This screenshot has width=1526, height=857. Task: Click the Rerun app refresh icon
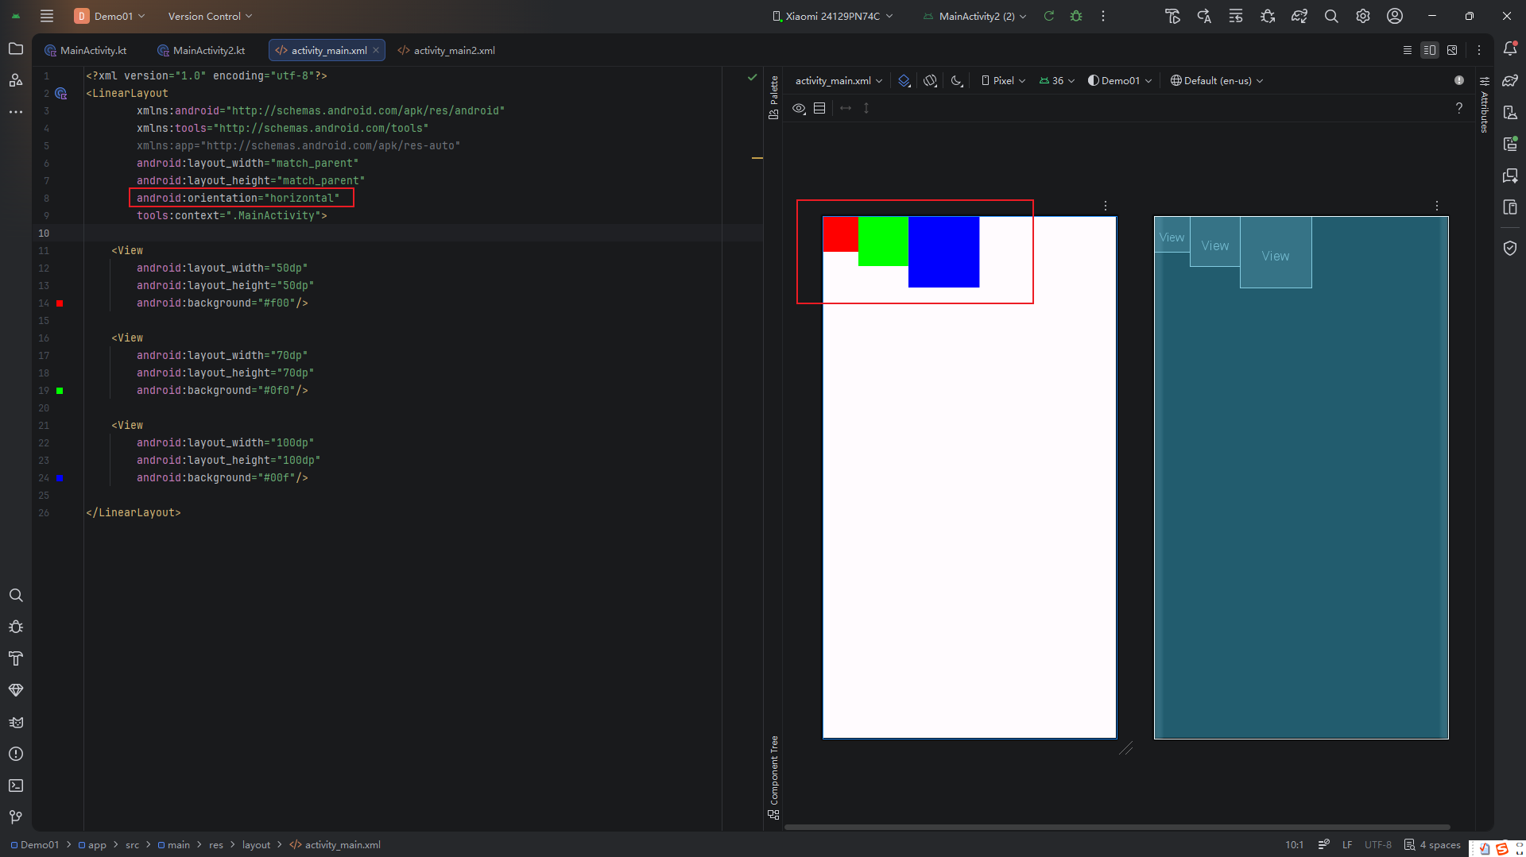(1049, 16)
